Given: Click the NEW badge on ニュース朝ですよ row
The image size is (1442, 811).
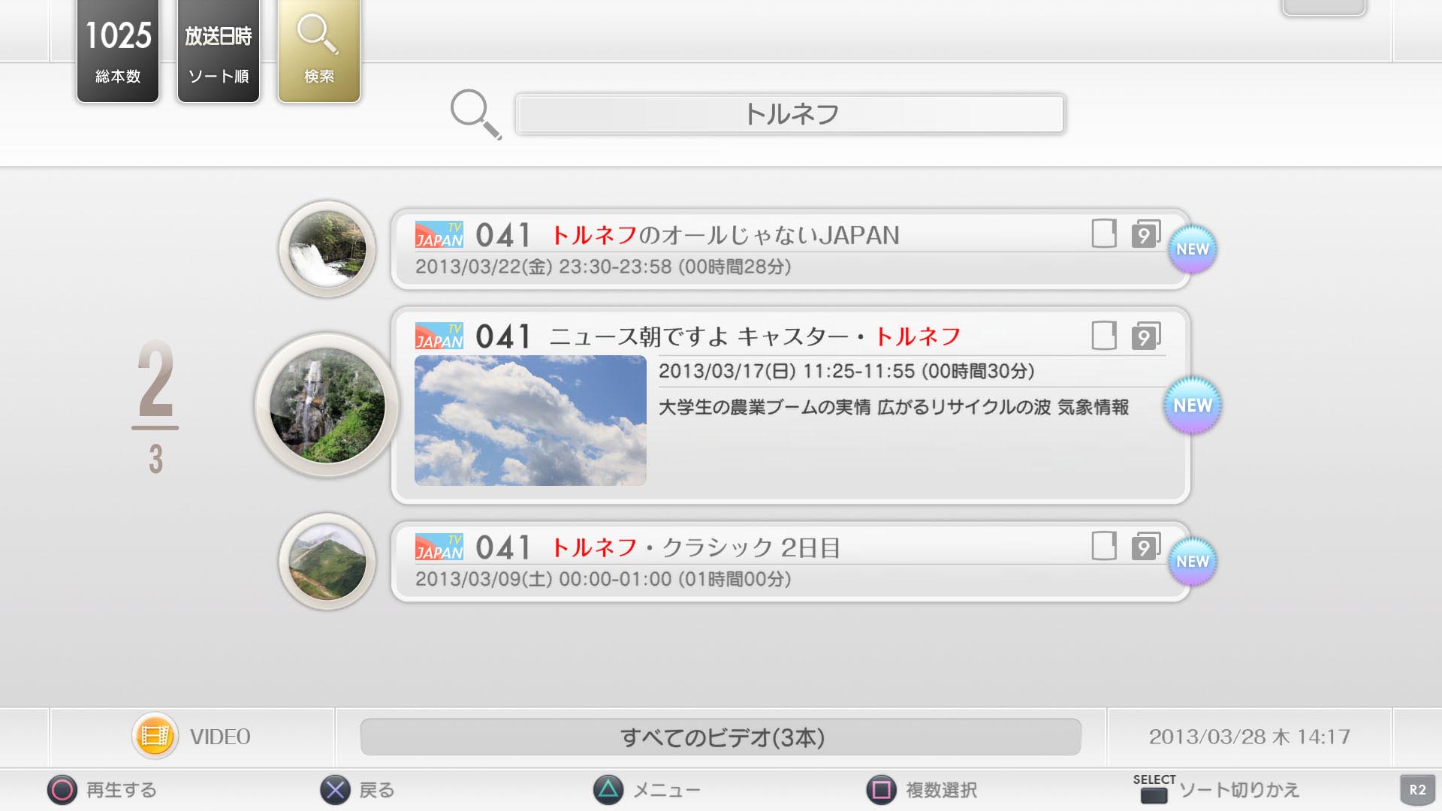Looking at the screenshot, I should 1193,405.
